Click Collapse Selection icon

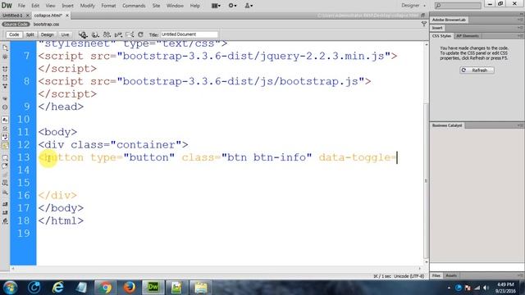click(5, 78)
